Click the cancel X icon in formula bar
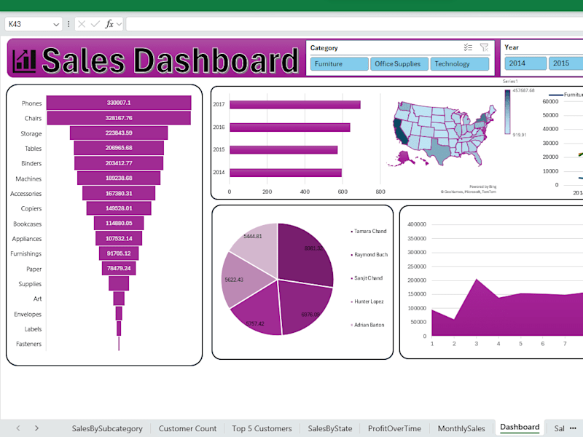 (x=82, y=24)
